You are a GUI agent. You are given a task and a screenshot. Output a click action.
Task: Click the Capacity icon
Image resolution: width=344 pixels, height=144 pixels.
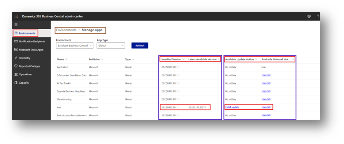(16, 83)
